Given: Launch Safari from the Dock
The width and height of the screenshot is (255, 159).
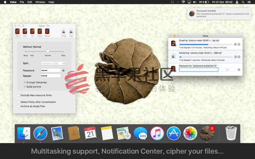Looking at the screenshot, I should [x=40, y=133].
